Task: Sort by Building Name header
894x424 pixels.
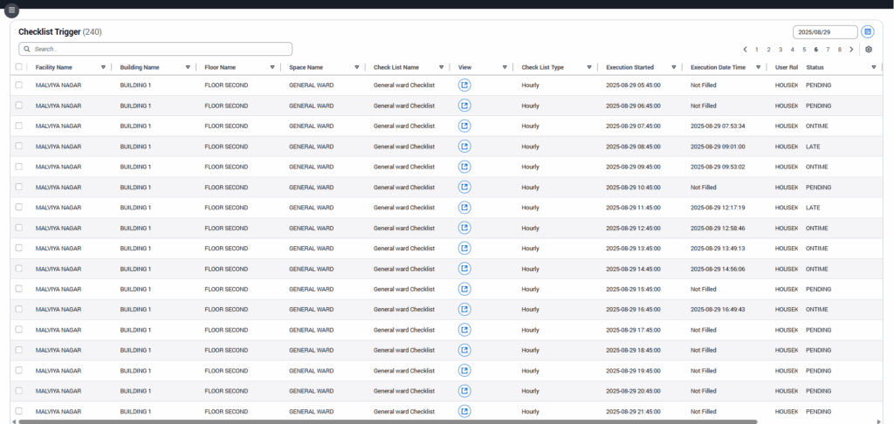Action: point(140,67)
